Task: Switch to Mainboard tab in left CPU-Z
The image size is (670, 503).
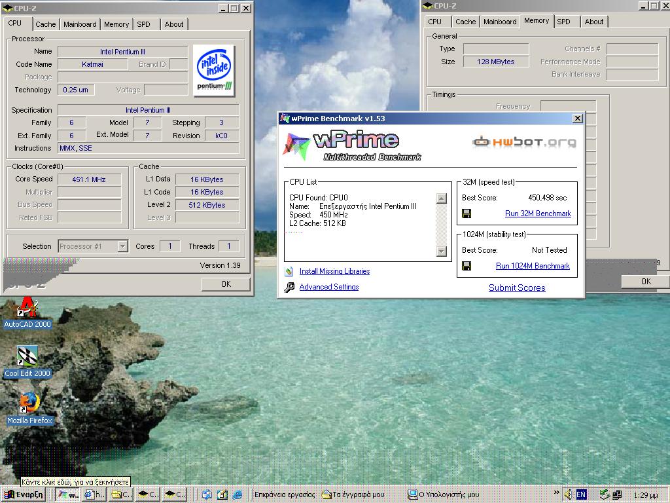Action: coord(80,24)
